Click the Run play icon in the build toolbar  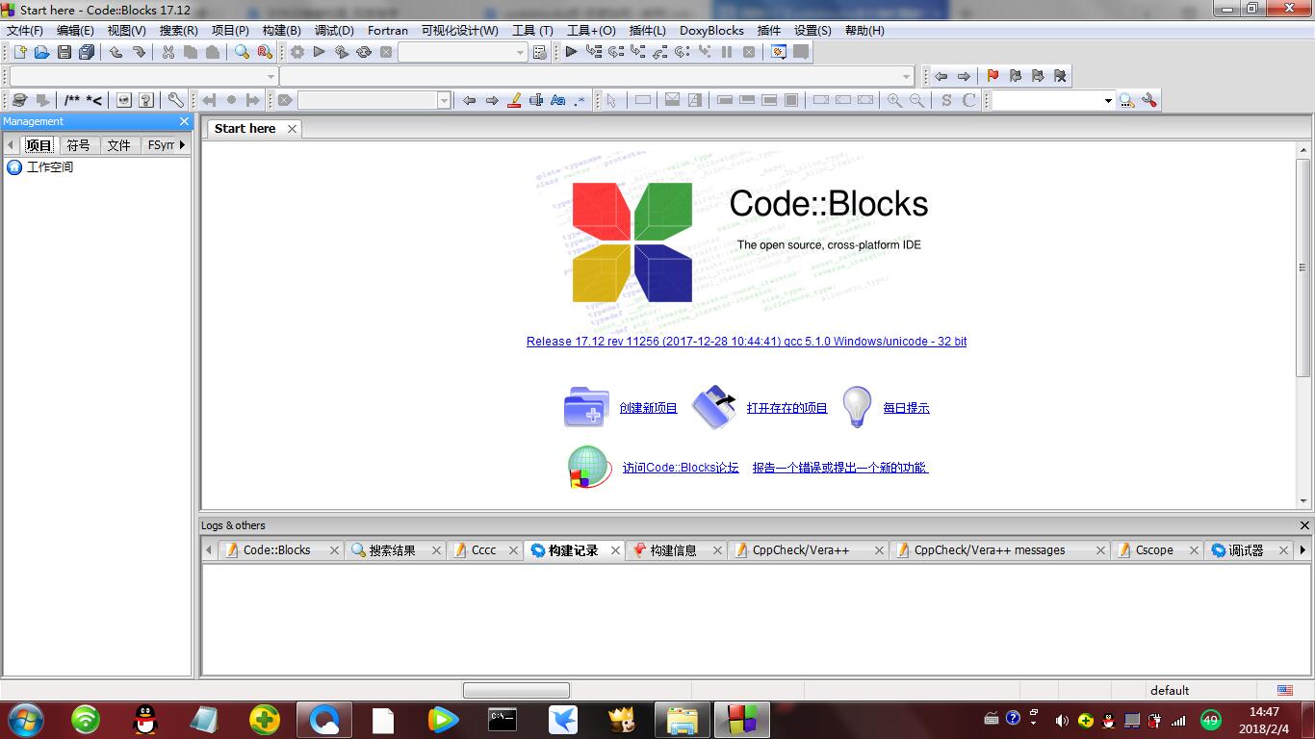pyautogui.click(x=319, y=52)
